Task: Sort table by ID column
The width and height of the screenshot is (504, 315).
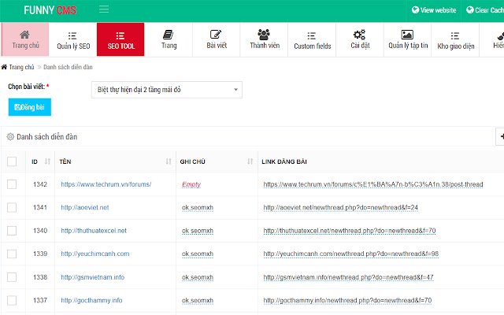Action: [x=47, y=161]
